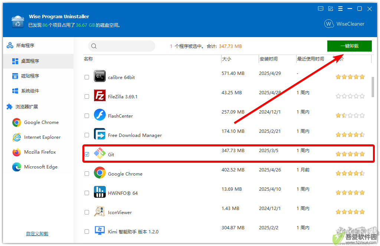Uncheck the Git checkbox
380x246 pixels.
pos(87,154)
